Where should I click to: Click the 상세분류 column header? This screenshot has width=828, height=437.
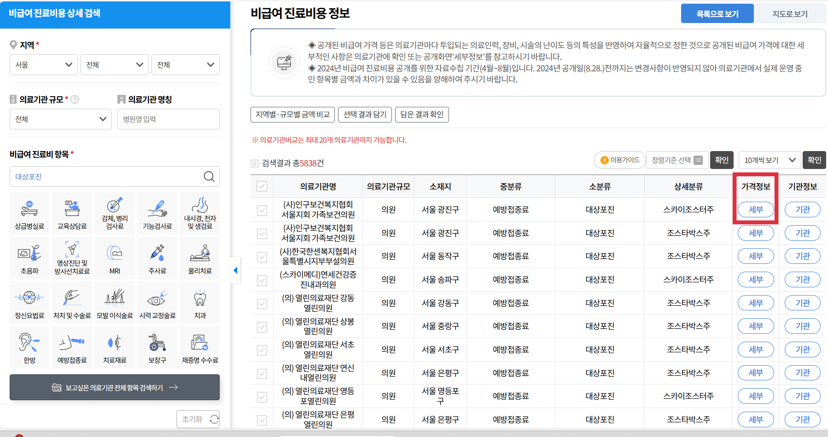pyautogui.click(x=688, y=186)
